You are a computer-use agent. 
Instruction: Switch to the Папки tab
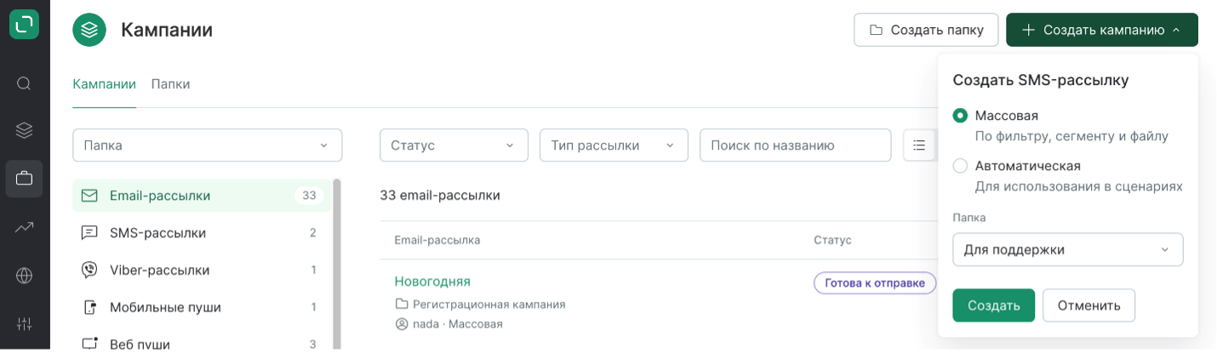(x=170, y=84)
